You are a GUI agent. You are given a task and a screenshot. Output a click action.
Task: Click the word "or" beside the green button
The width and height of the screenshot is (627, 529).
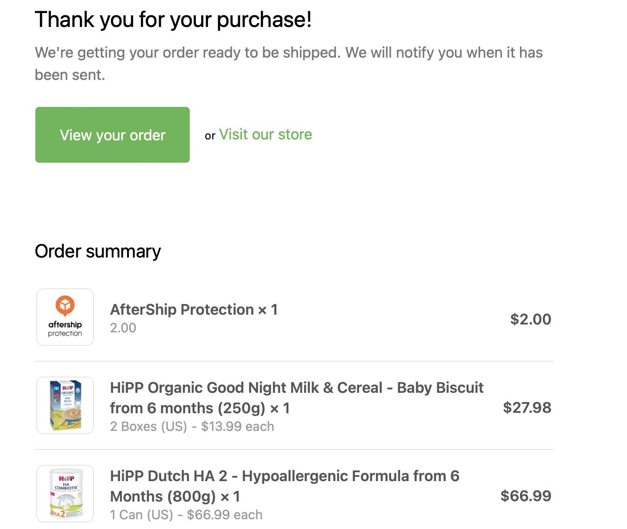[x=210, y=136]
